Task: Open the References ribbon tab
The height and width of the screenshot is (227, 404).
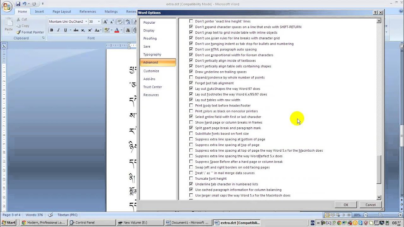Action: click(x=88, y=12)
